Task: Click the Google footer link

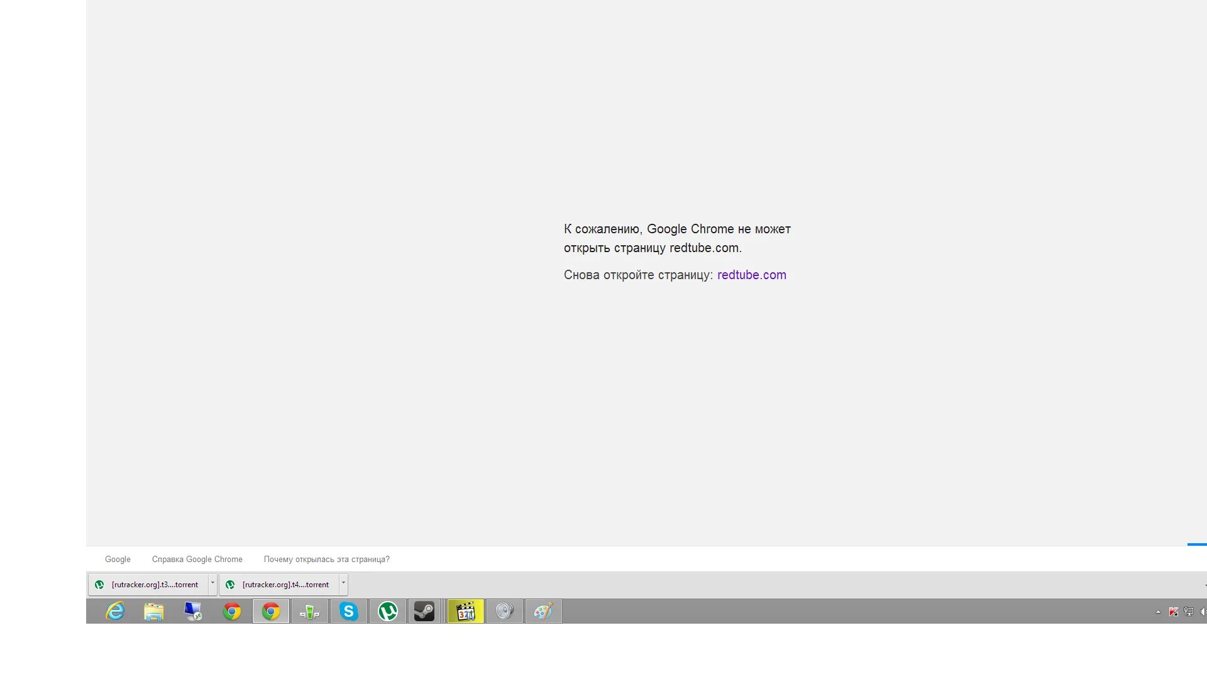Action: pyautogui.click(x=118, y=559)
